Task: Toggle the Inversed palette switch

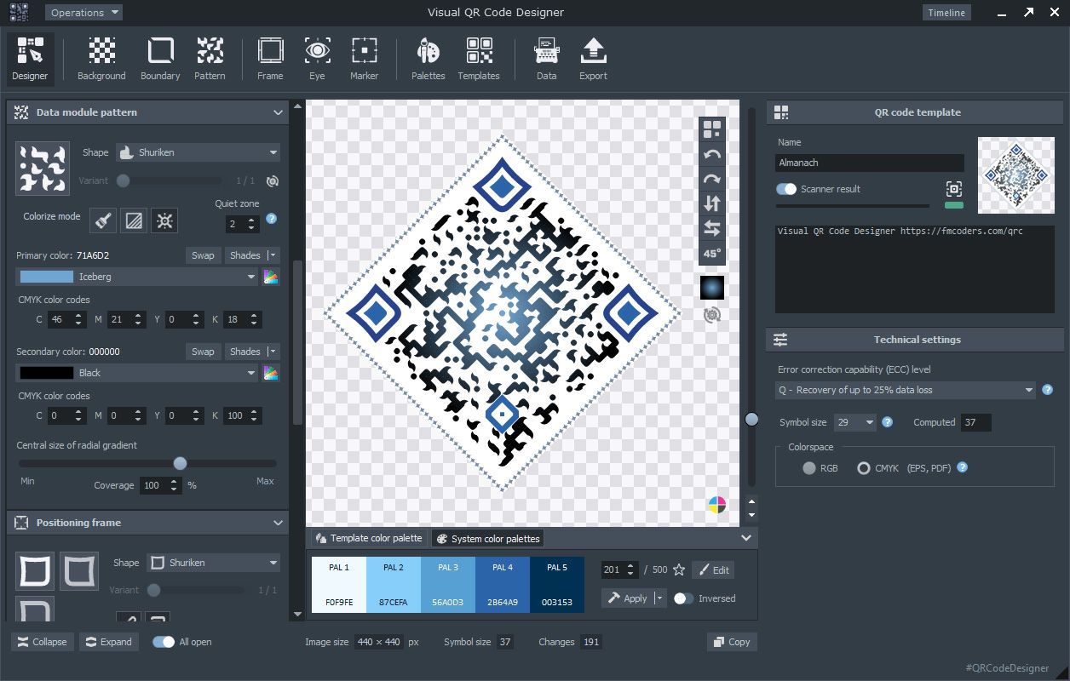Action: 683,598
